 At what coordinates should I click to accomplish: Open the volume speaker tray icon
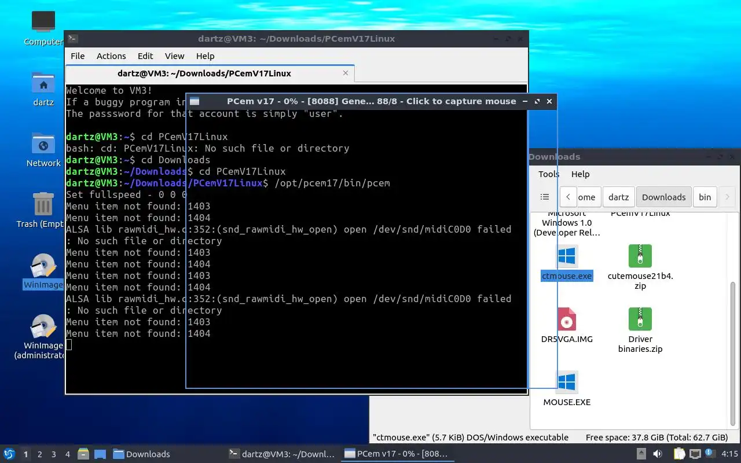pos(658,454)
